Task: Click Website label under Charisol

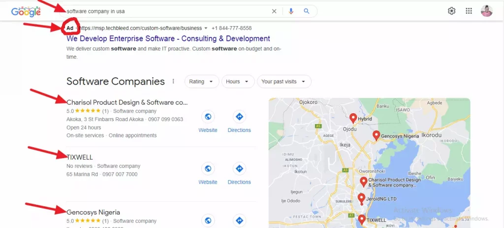Action: pos(208,130)
